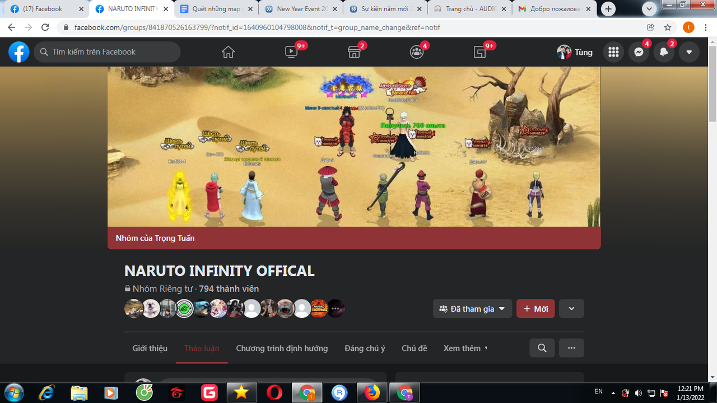This screenshot has height=403, width=717.
Task: Click the group cover photo
Action: [x=354, y=147]
